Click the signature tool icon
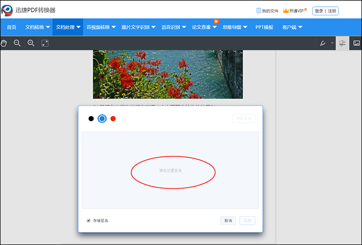 pyautogui.click(x=342, y=43)
